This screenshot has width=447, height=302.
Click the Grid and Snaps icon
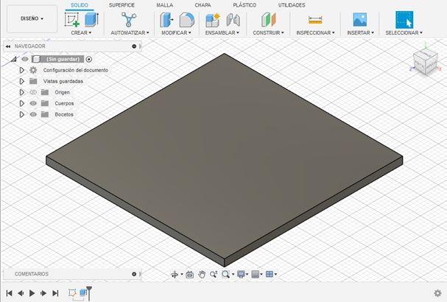click(256, 274)
